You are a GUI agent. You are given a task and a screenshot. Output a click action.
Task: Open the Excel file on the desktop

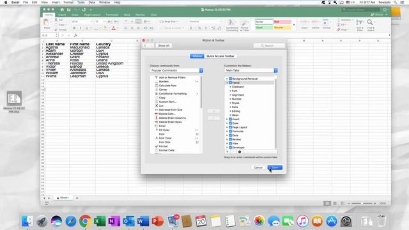14,102
